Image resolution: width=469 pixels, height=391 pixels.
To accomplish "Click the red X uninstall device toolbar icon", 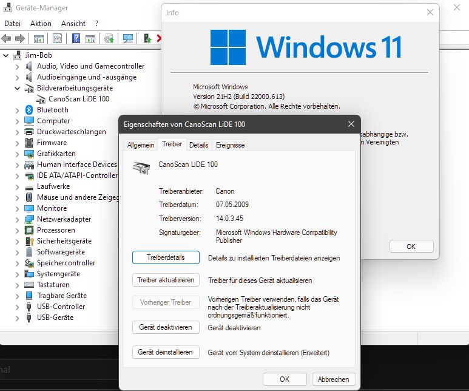I will 159,38.
